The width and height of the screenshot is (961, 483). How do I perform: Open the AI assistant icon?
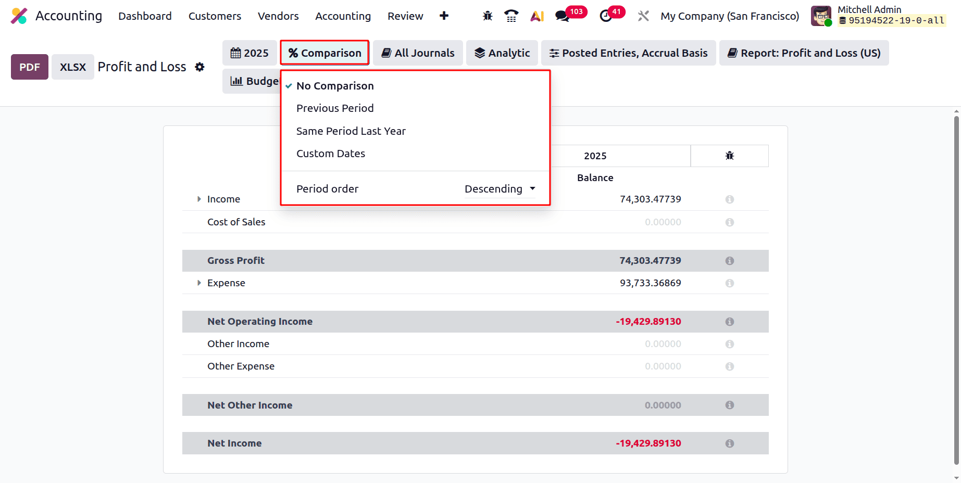click(x=536, y=16)
